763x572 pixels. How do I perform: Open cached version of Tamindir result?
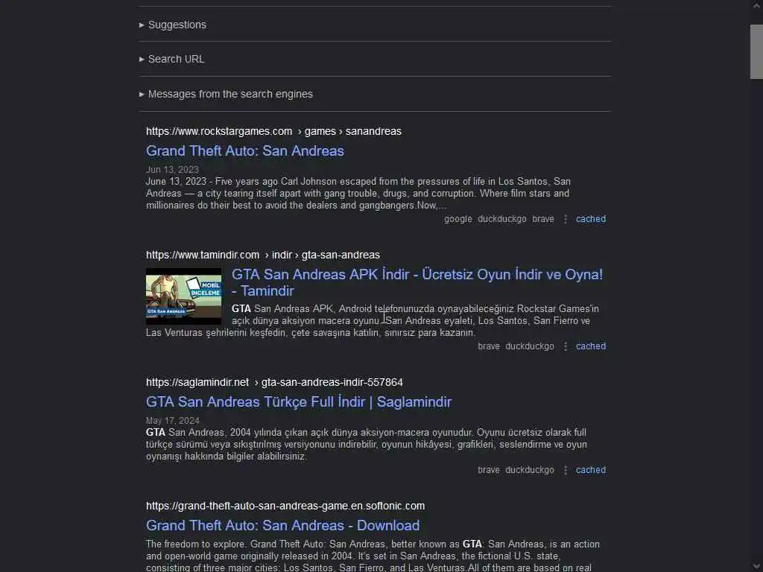[591, 346]
